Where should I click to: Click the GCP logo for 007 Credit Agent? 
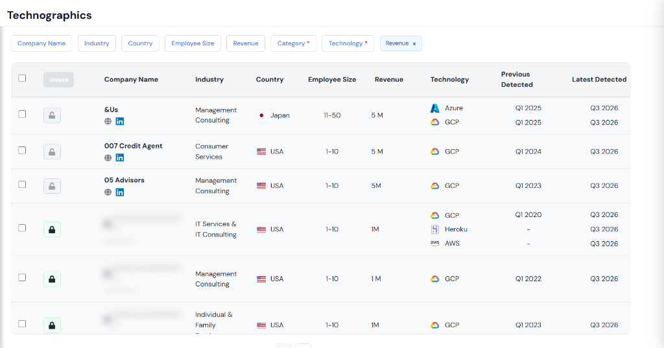click(435, 152)
